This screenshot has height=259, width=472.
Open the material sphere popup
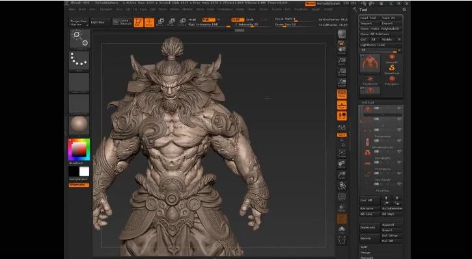[79, 126]
